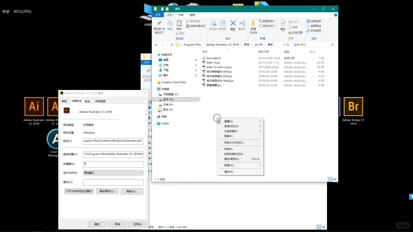This screenshot has height=232, width=413.
Task: Switch to 安全 tab in Properties dialog
Action: 88,101
